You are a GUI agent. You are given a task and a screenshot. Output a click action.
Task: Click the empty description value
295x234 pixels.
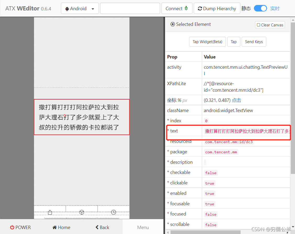(x=205, y=162)
